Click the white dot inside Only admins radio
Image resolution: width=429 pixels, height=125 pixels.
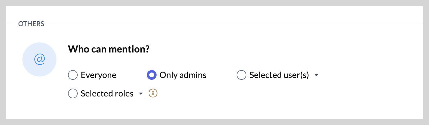pyautogui.click(x=151, y=75)
